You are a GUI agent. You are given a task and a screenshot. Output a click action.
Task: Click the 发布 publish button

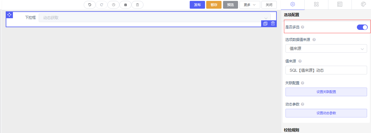(x=197, y=5)
